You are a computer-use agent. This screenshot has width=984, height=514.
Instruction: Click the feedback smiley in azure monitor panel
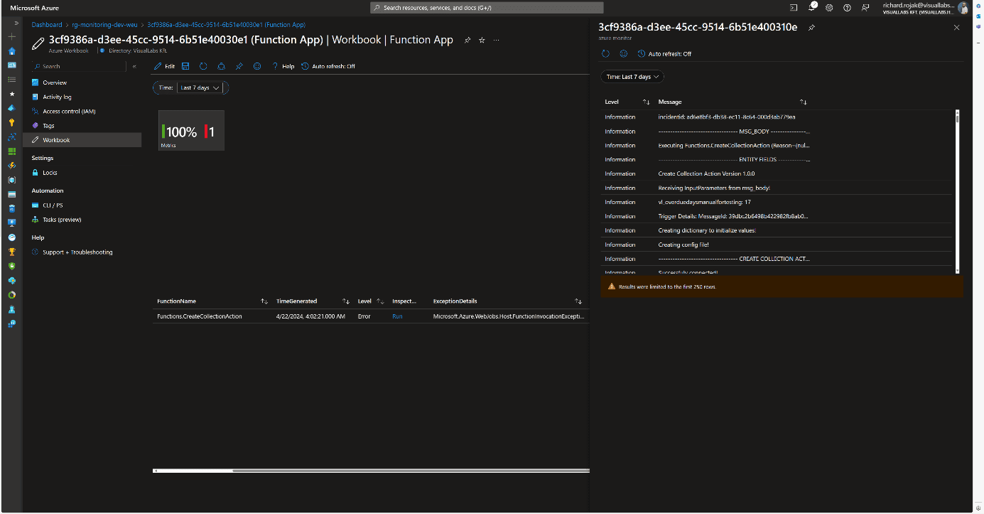[x=624, y=53]
